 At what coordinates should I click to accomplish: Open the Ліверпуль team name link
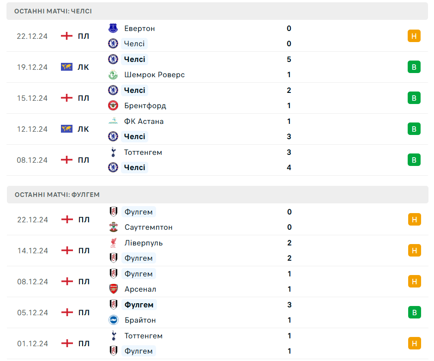pos(143,243)
